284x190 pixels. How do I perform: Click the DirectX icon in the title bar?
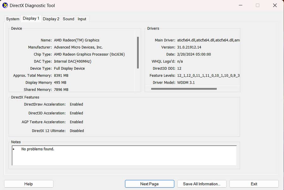[5, 5]
